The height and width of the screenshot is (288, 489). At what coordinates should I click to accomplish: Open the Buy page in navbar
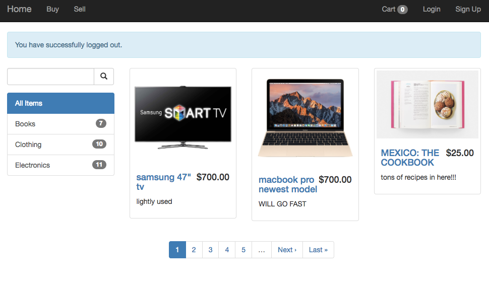pos(53,10)
